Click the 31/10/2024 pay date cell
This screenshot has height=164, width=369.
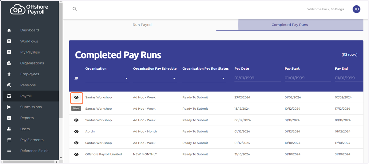click(242, 154)
